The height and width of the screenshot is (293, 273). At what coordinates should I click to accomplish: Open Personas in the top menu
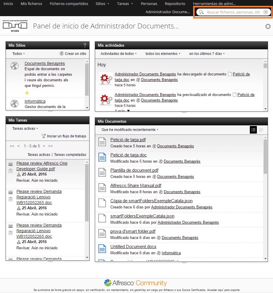[149, 4]
